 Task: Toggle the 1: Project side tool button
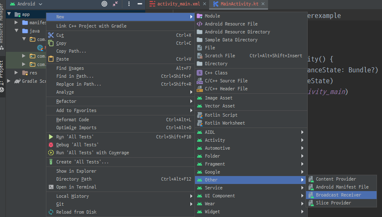(2, 77)
